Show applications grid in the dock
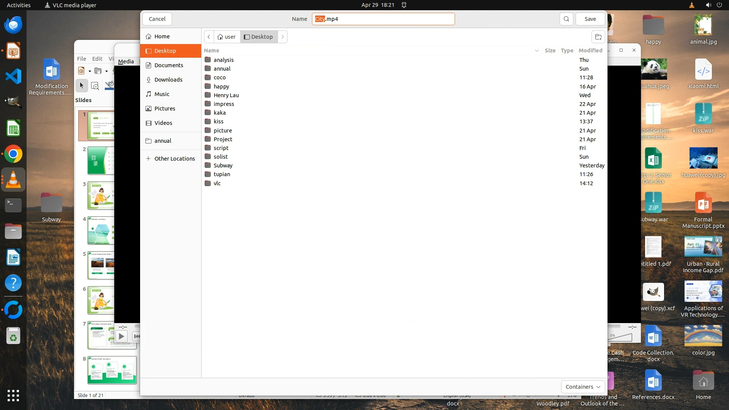 (13, 395)
